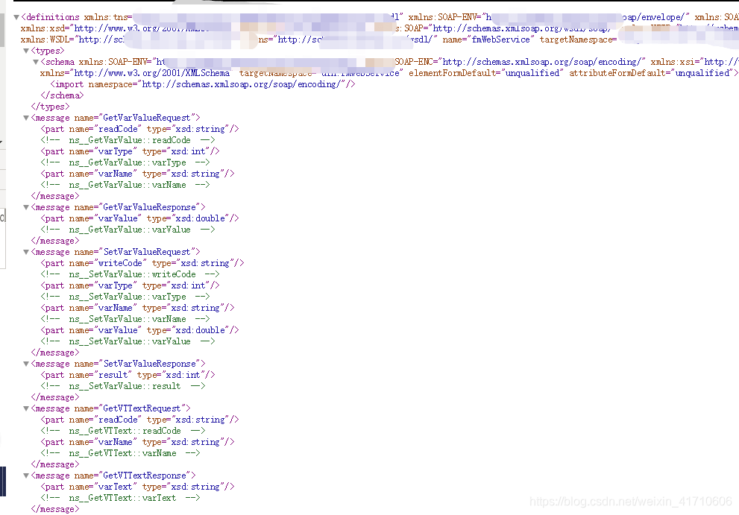Click the part readCode line in GetVTTextRequest
The width and height of the screenshot is (739, 515).
140,420
